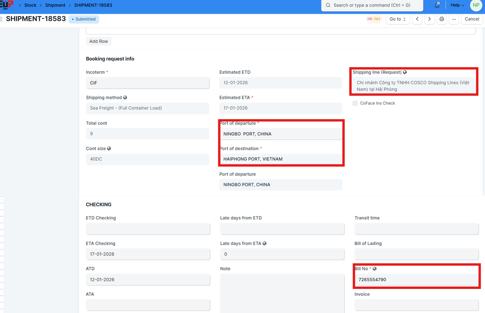Expand the Go to dropdown
This screenshot has width=485, height=313.
(x=398, y=19)
